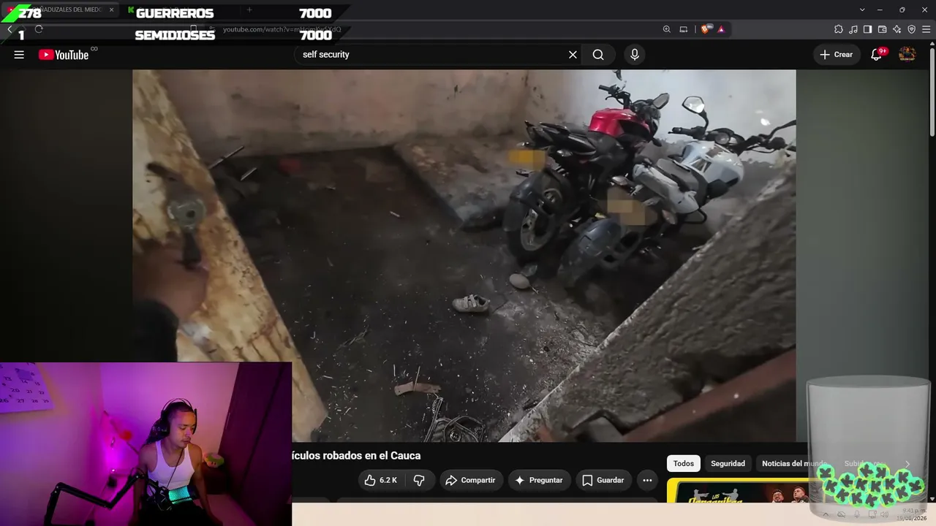Open the Leo AI sparkle icon

click(x=897, y=29)
